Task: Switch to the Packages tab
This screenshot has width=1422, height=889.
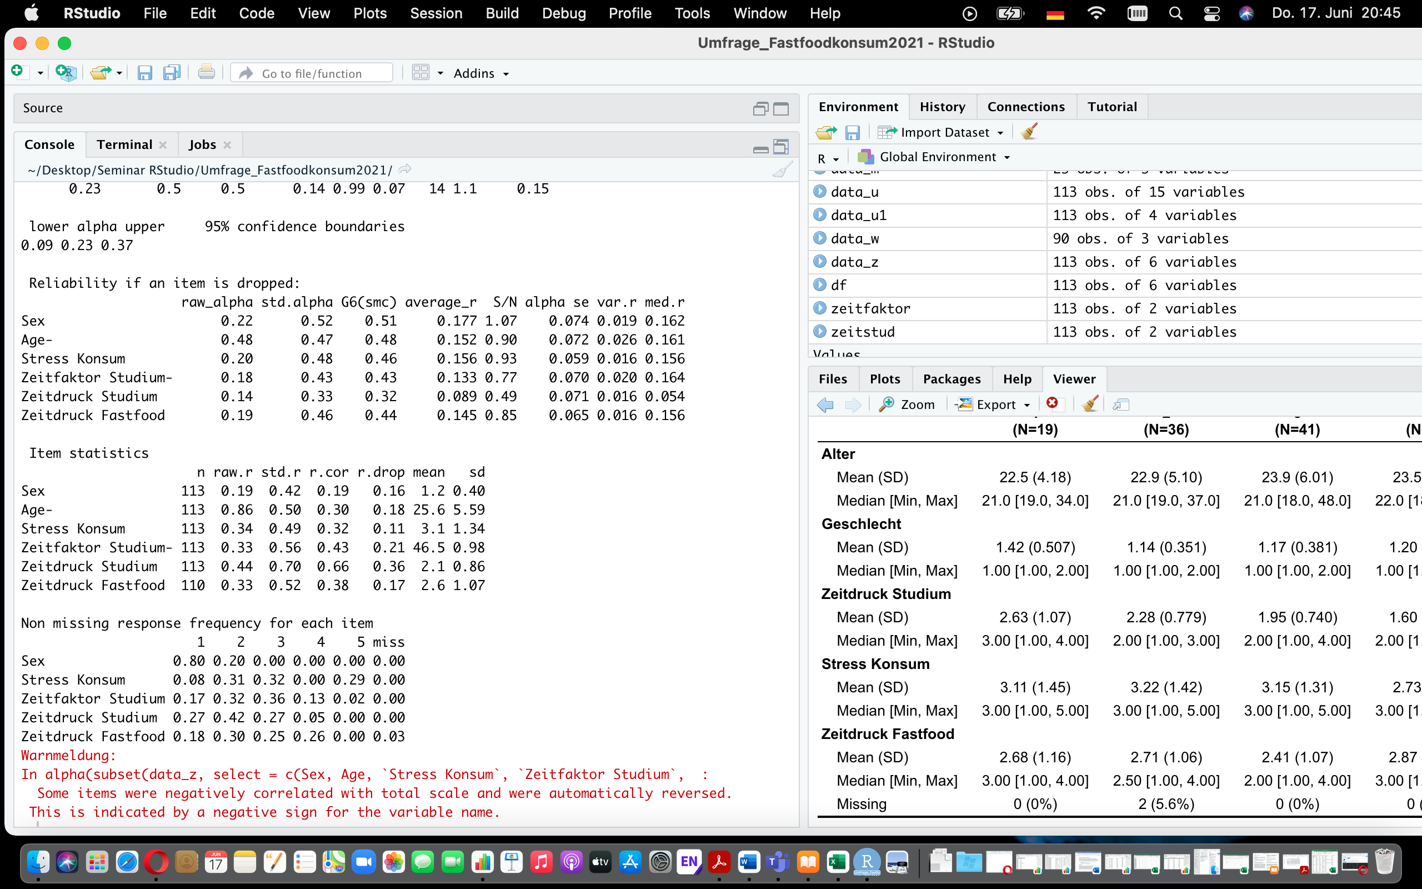Action: [x=952, y=378]
